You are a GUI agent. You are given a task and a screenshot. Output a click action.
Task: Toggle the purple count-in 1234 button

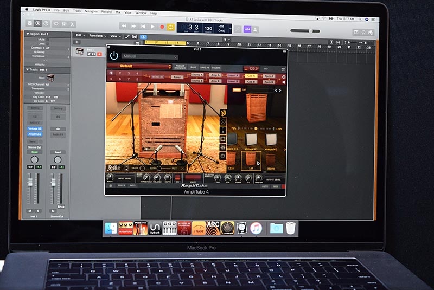tap(247, 29)
